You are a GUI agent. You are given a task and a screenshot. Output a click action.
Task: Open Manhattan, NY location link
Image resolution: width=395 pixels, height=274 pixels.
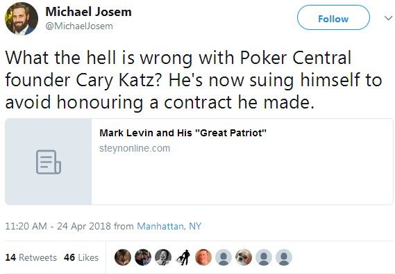click(x=169, y=226)
